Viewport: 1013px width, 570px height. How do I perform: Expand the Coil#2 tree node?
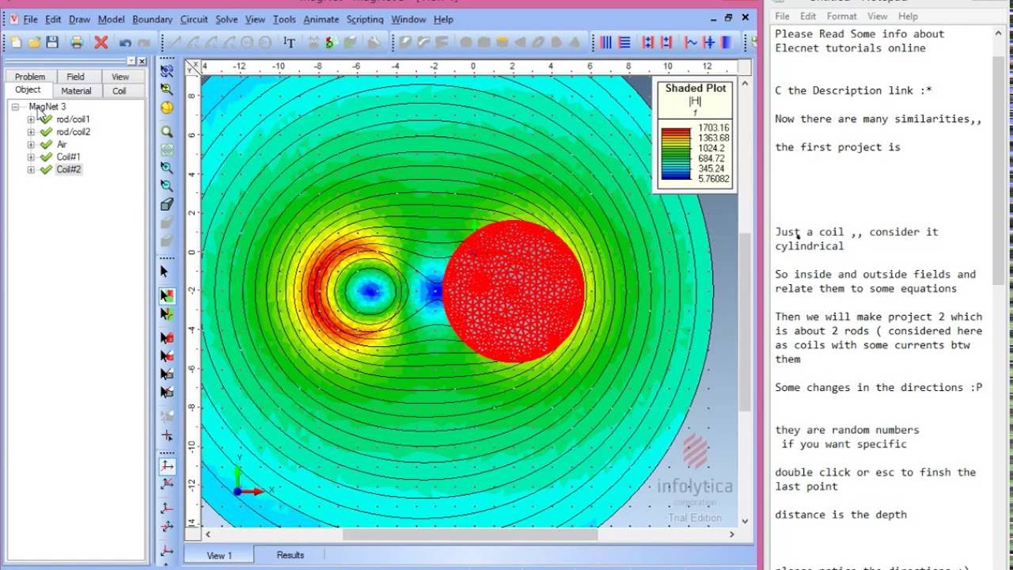pos(31,169)
